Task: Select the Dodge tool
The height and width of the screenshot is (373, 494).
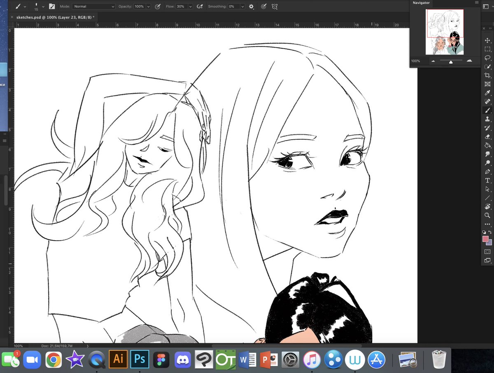Action: 487,163
